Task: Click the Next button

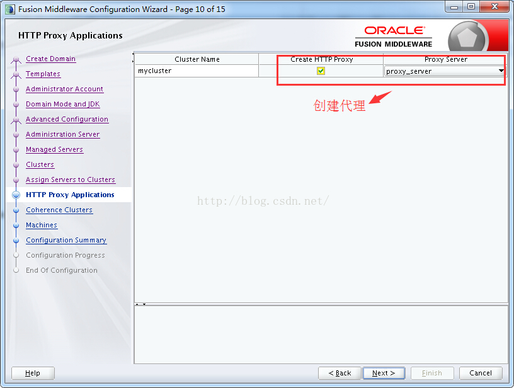Action: point(384,373)
